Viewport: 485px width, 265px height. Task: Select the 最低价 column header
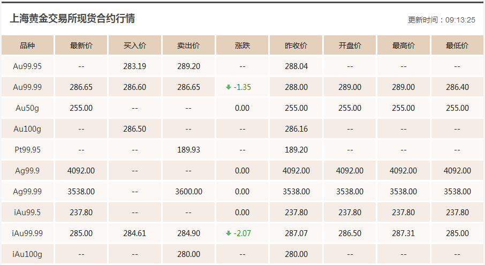coord(457,45)
